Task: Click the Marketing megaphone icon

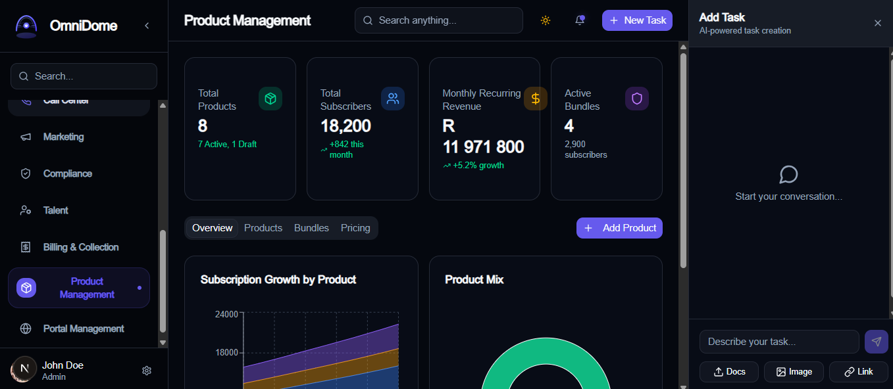Action: pos(26,137)
